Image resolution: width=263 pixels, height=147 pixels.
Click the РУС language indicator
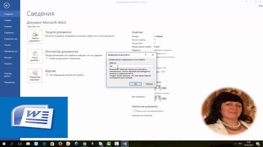pos(240,144)
